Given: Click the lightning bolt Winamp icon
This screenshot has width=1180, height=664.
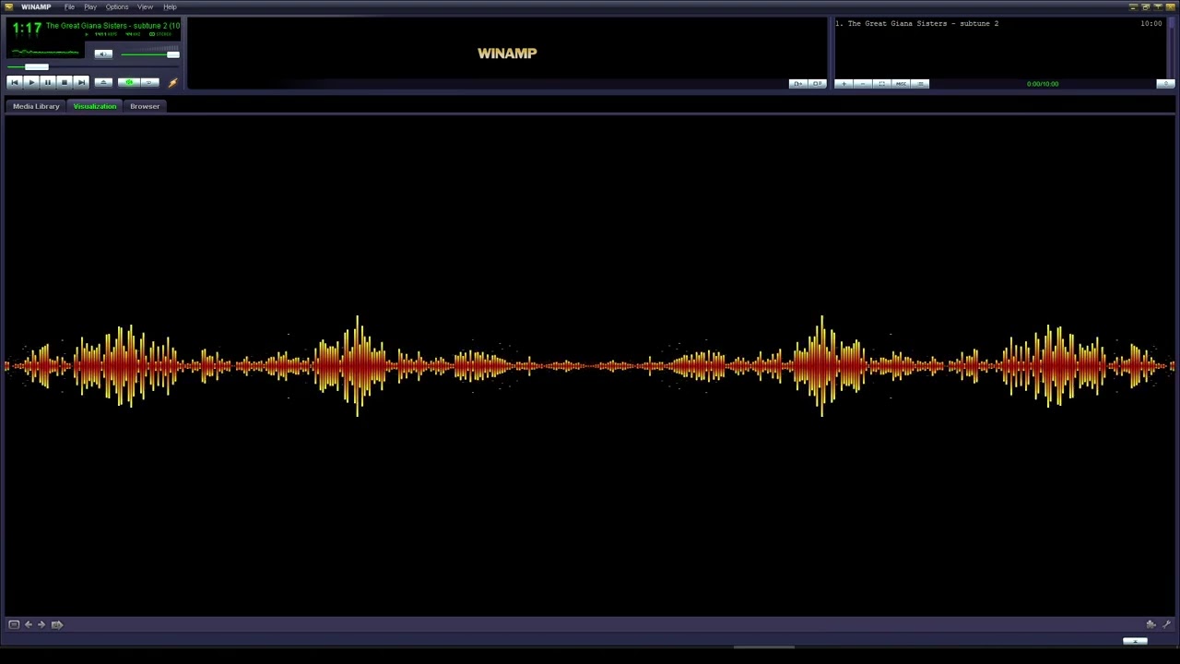Looking at the screenshot, I should coord(172,83).
